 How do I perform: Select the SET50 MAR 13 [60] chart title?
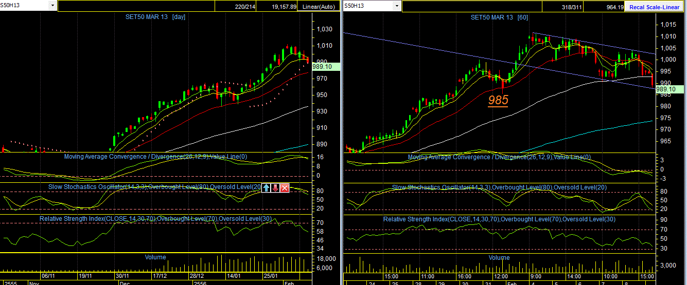pyautogui.click(x=498, y=17)
